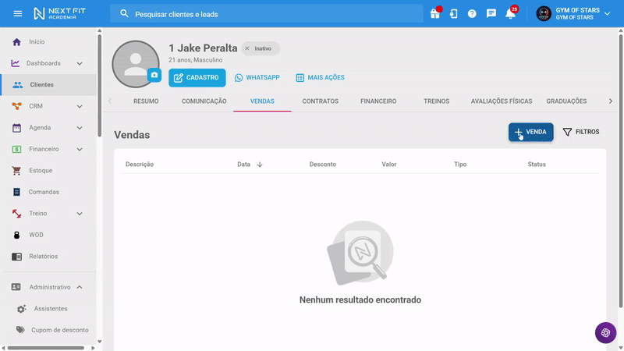This screenshot has width=624, height=351.
Task: Open the purple floating support button
Action: (605, 333)
